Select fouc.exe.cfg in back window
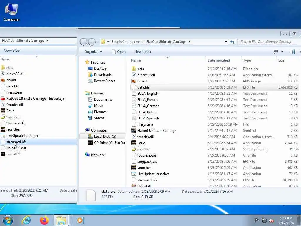The image size is (301, 226). (x=16, y=123)
